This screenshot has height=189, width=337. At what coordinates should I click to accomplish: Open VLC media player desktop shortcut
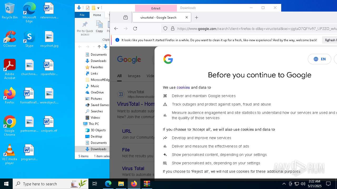tap(9, 154)
